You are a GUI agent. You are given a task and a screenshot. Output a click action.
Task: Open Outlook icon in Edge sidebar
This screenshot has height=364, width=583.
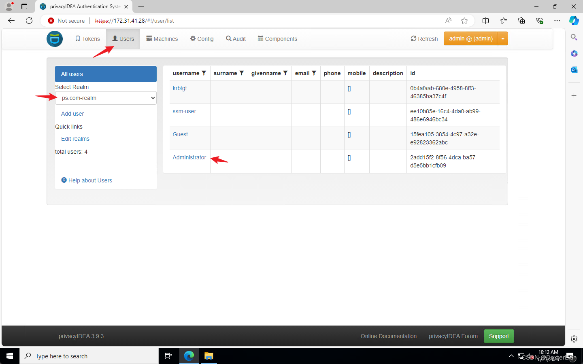(x=574, y=70)
